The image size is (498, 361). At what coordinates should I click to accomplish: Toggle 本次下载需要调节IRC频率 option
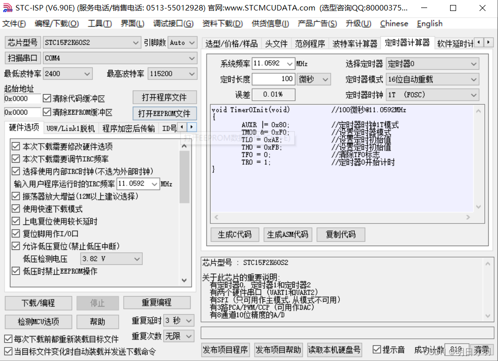click(x=15, y=159)
